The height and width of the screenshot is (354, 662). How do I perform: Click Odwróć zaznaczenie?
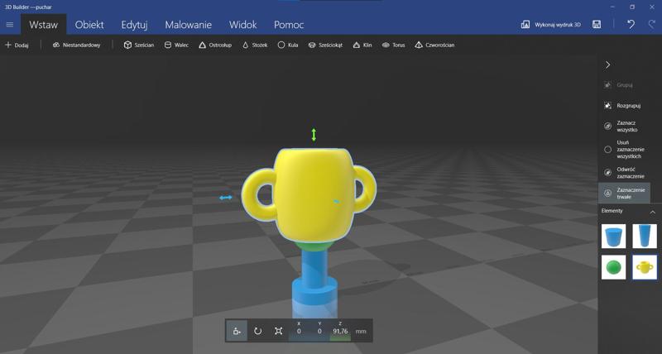point(624,173)
